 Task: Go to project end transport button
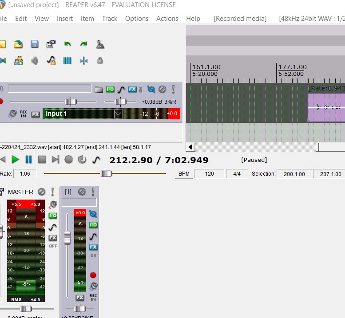point(56,160)
